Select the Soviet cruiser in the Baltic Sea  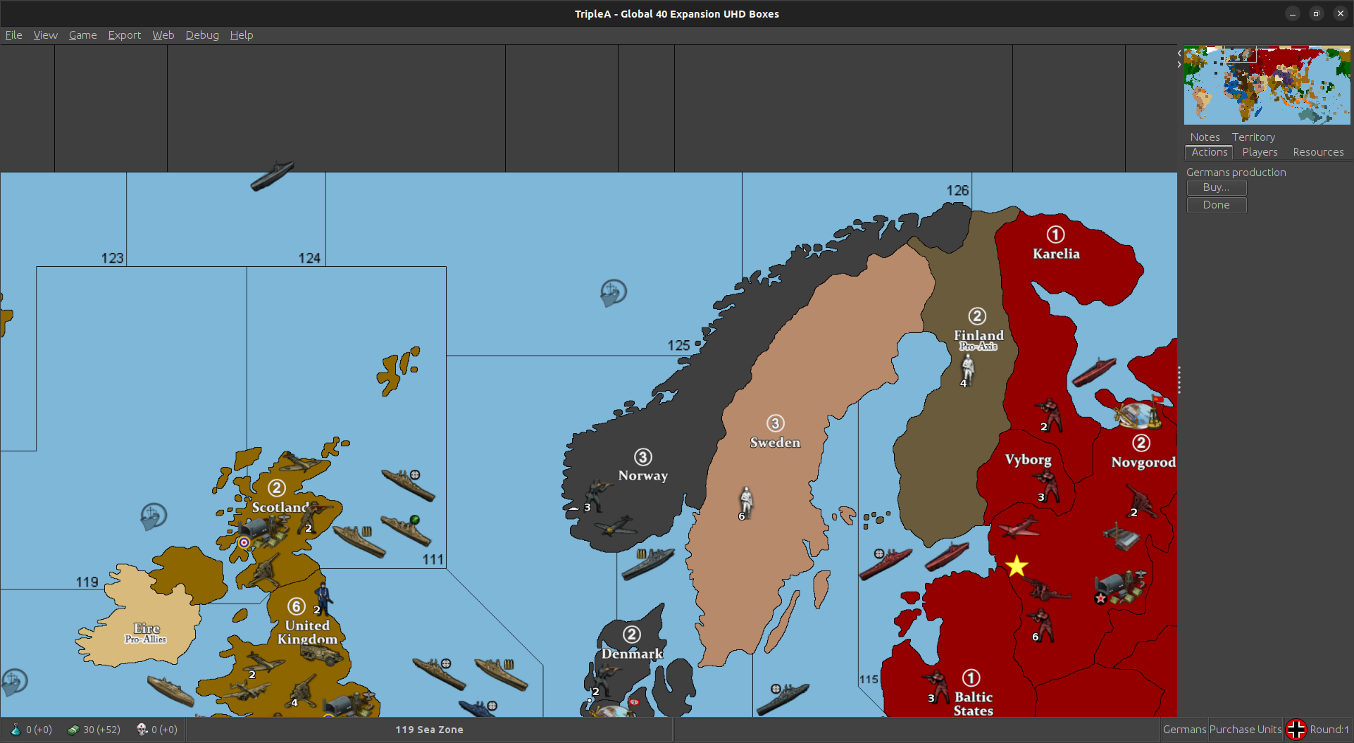886,564
